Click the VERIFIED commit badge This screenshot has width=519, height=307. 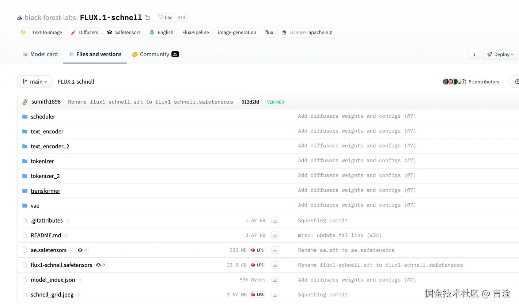pos(276,102)
